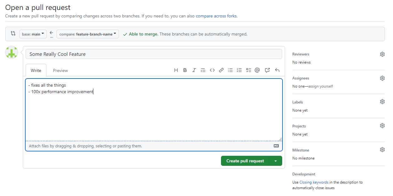Apply bold formatting in the editor toolbar
Image resolution: width=393 pixels, height=196 pixels.
[x=185, y=70]
